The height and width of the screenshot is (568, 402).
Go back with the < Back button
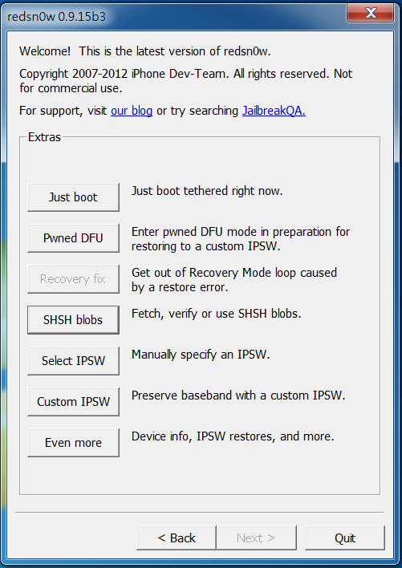pos(177,538)
